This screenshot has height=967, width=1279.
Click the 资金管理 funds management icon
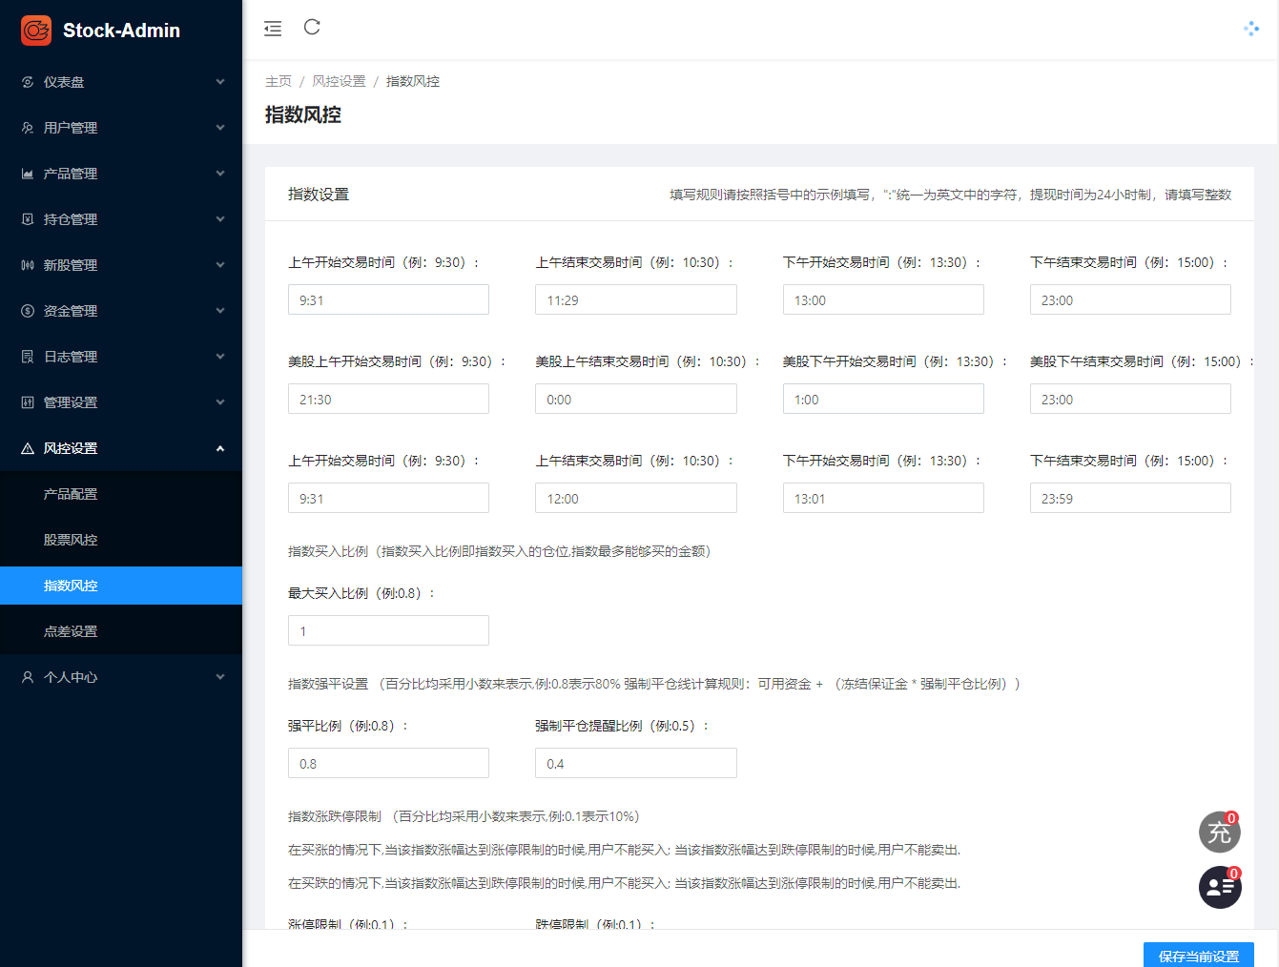pos(27,310)
